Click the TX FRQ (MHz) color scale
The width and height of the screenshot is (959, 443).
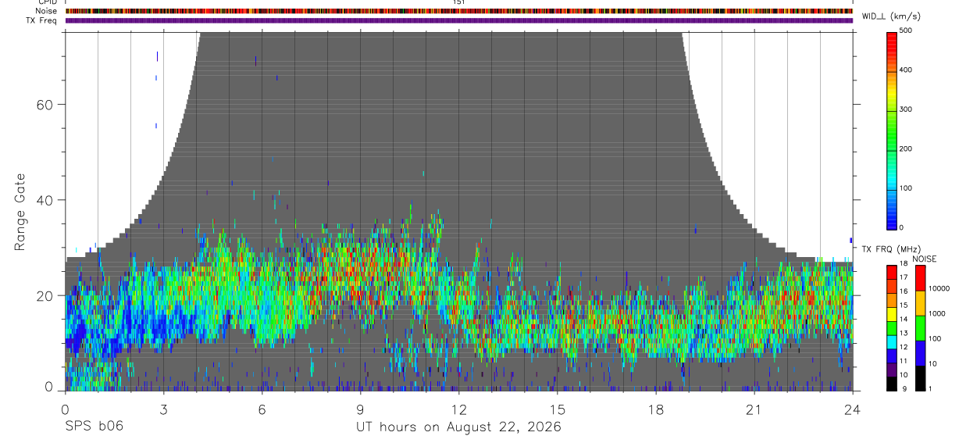click(x=892, y=327)
